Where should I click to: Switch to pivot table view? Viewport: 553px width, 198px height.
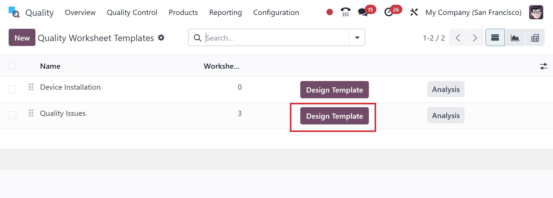[x=535, y=38]
